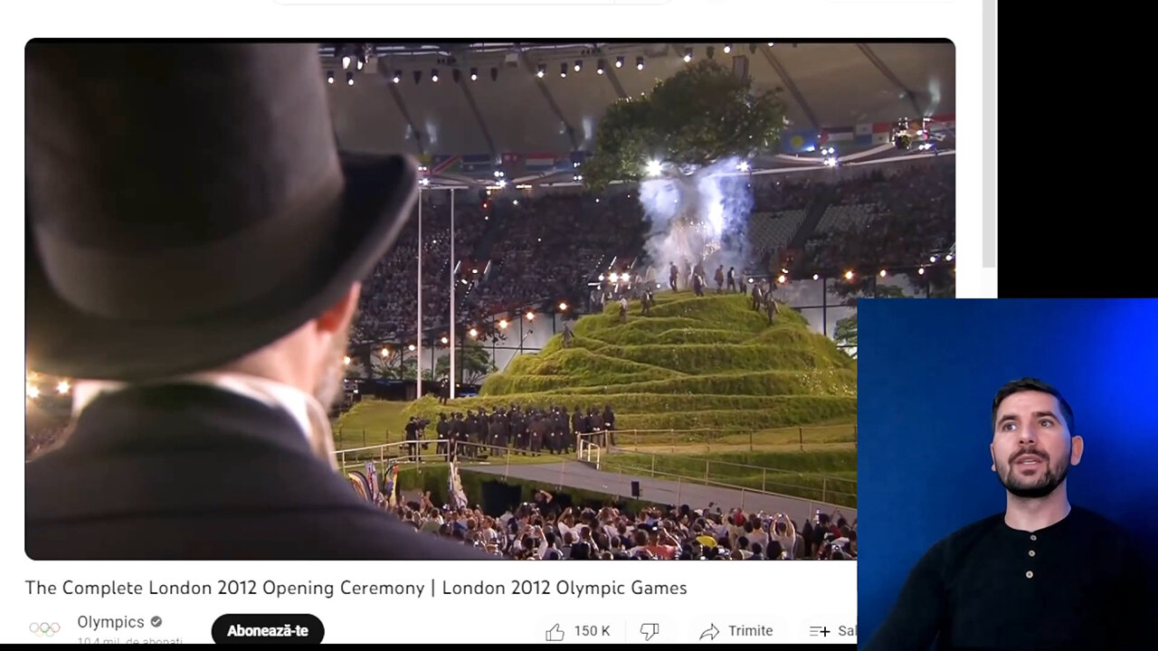The height and width of the screenshot is (651, 1158).
Task: Click the share arrow icon
Action: [x=709, y=631]
